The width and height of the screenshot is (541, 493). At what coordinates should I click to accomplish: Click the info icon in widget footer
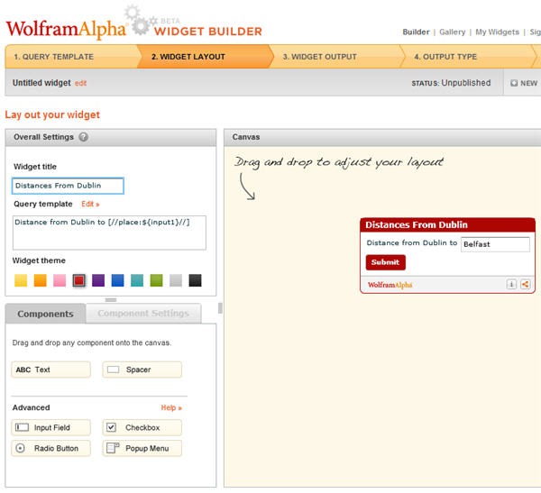511,284
